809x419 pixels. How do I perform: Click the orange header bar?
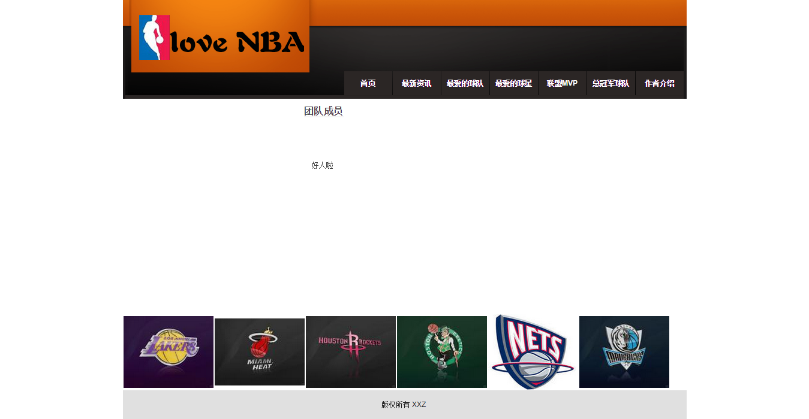click(498, 13)
